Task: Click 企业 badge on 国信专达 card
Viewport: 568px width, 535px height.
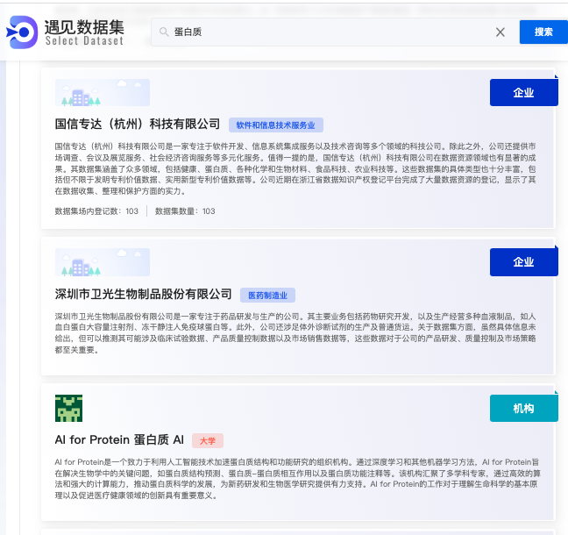Action: [x=524, y=92]
